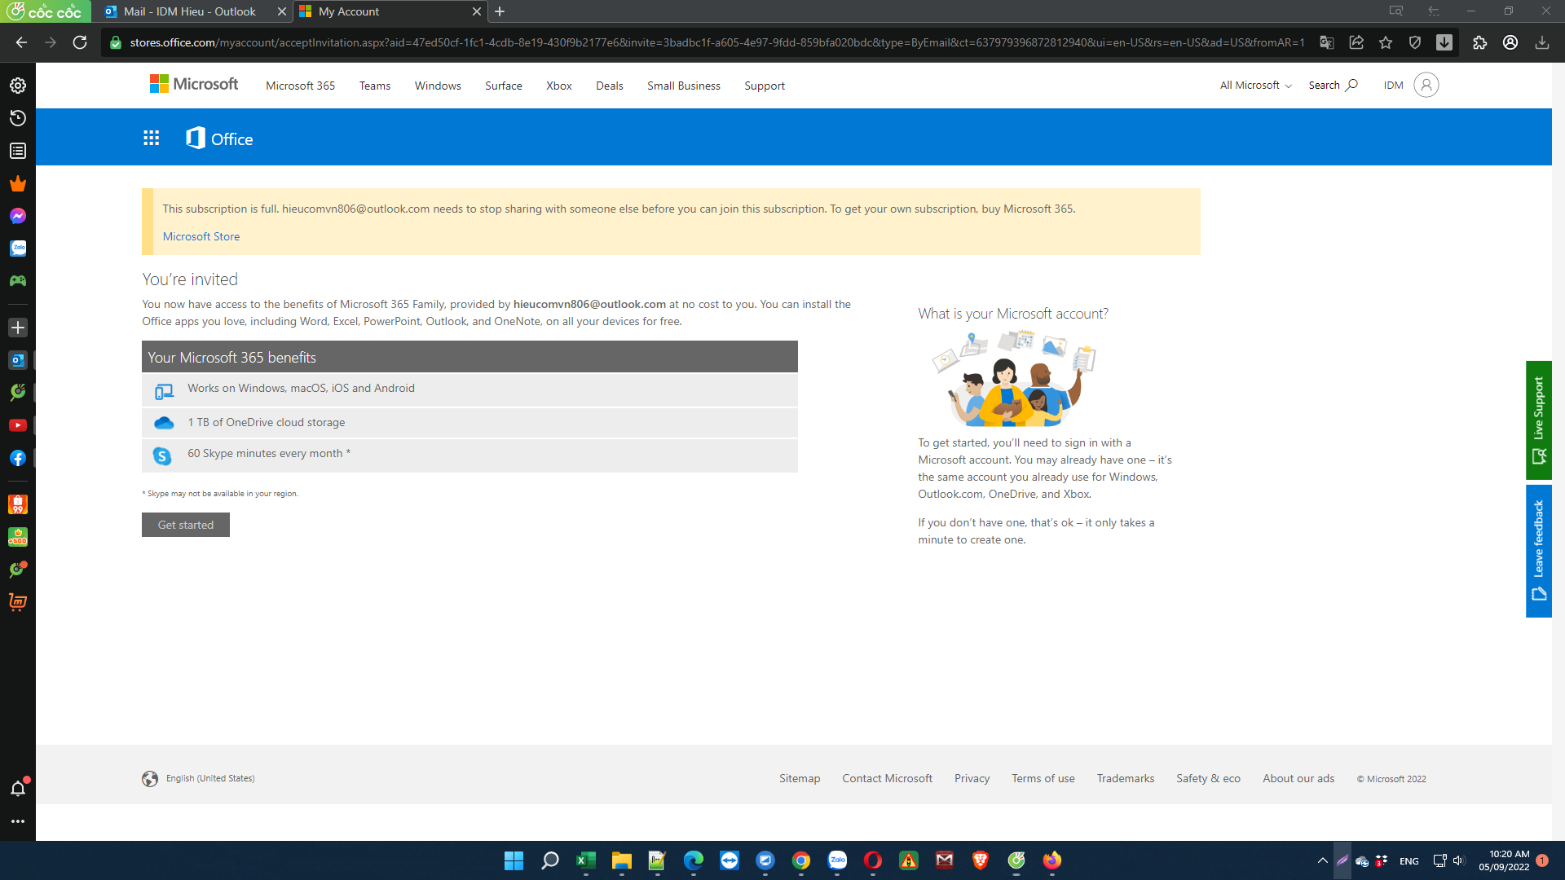Click the translate page icon
Image resolution: width=1565 pixels, height=880 pixels.
[1327, 42]
